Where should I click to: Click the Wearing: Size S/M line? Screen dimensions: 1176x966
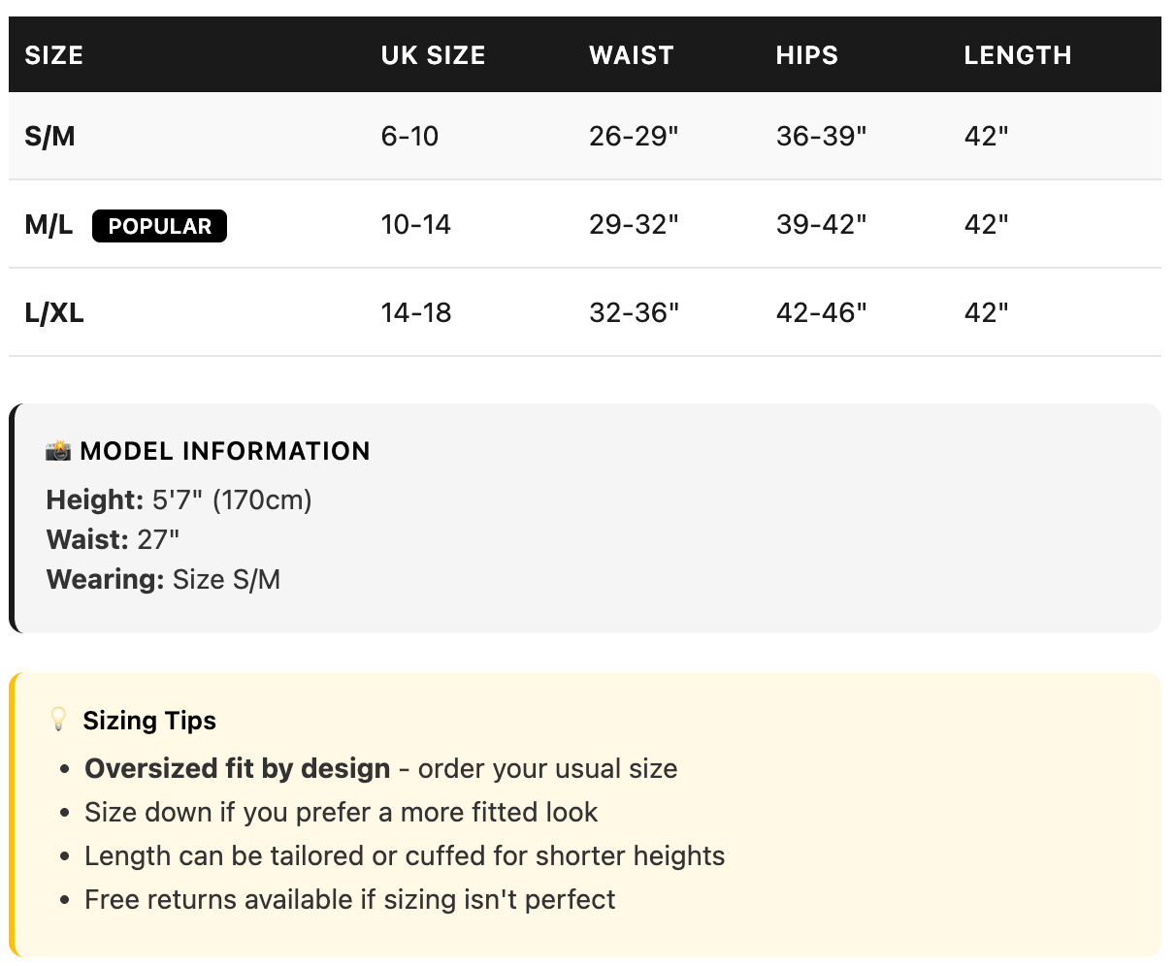tap(164, 580)
